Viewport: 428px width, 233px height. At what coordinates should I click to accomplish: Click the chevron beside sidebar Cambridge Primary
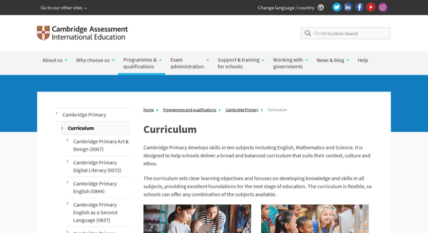[57, 113]
